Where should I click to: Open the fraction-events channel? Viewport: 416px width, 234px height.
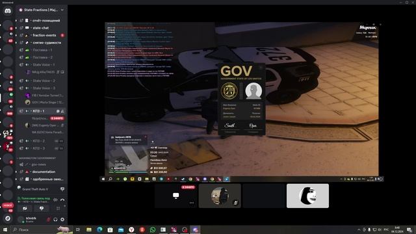click(44, 35)
